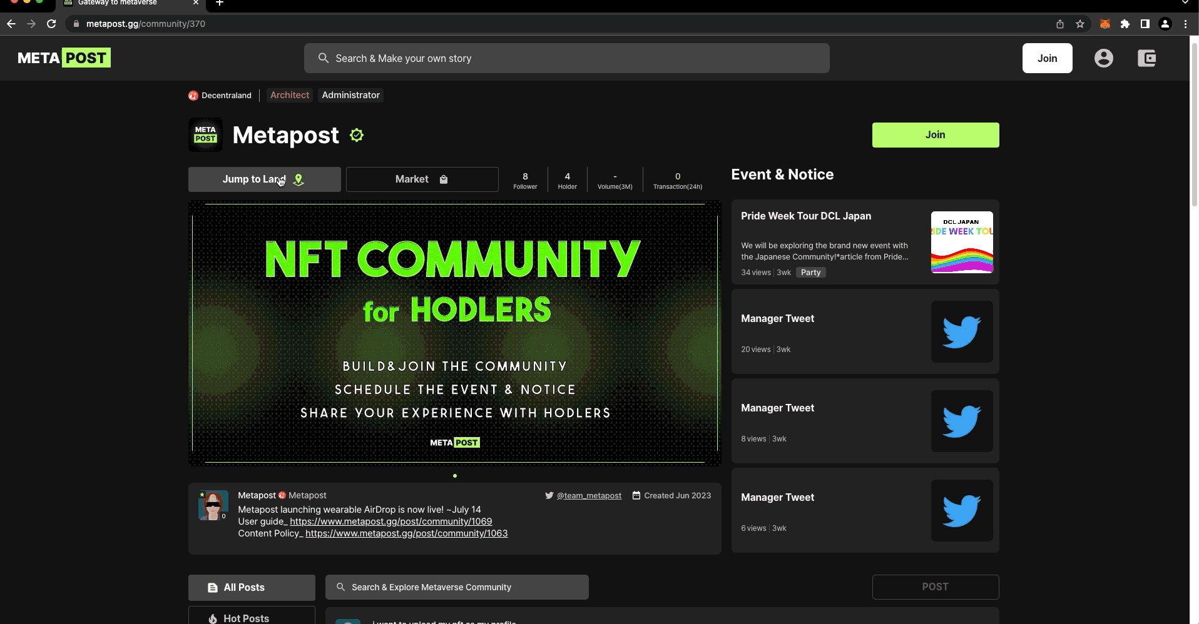
Task: Bookmark the page with the star icon
Action: [x=1079, y=24]
